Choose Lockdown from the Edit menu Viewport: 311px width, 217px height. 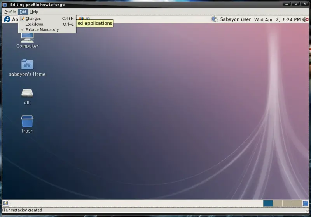coord(47,24)
